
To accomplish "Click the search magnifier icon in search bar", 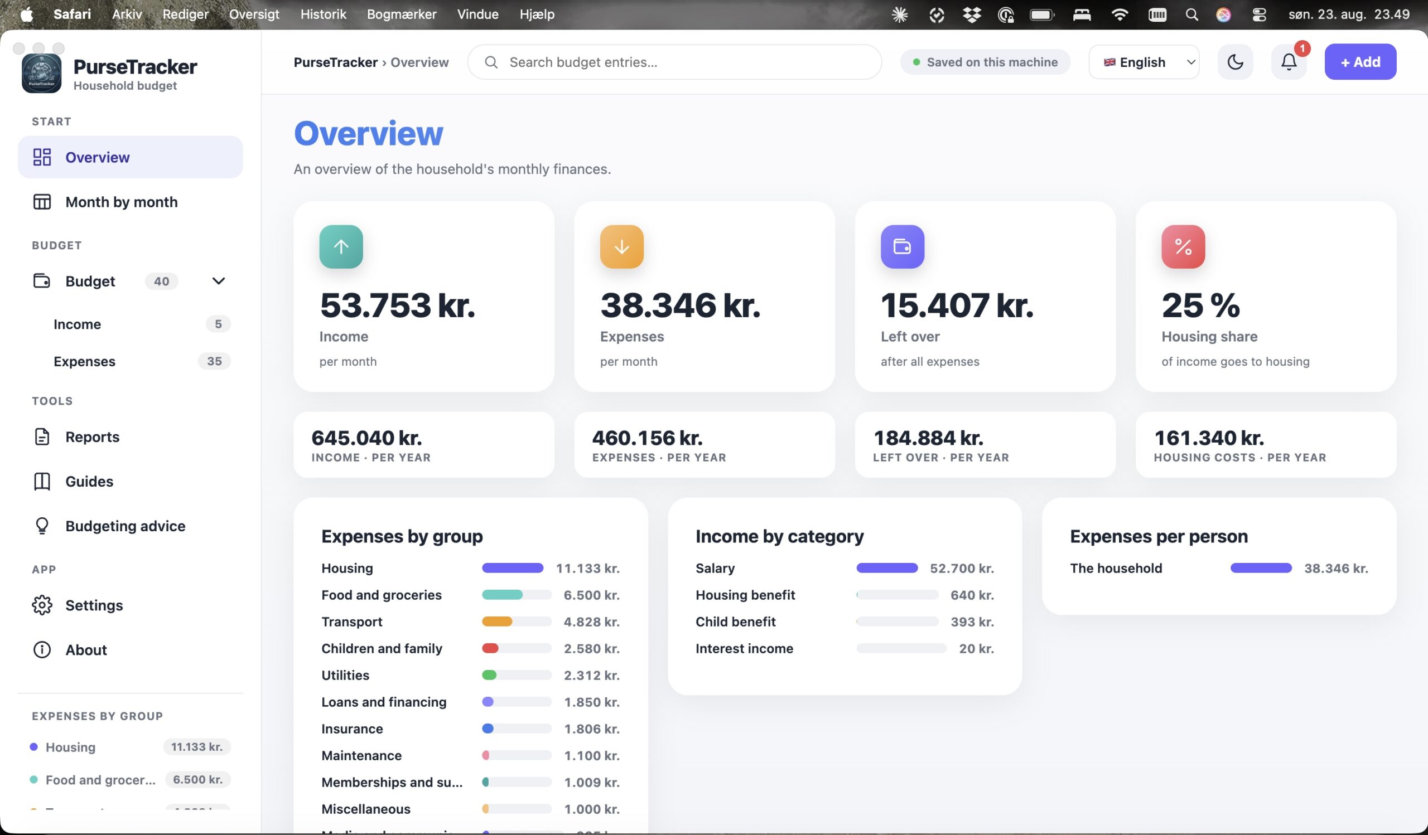I will (491, 62).
